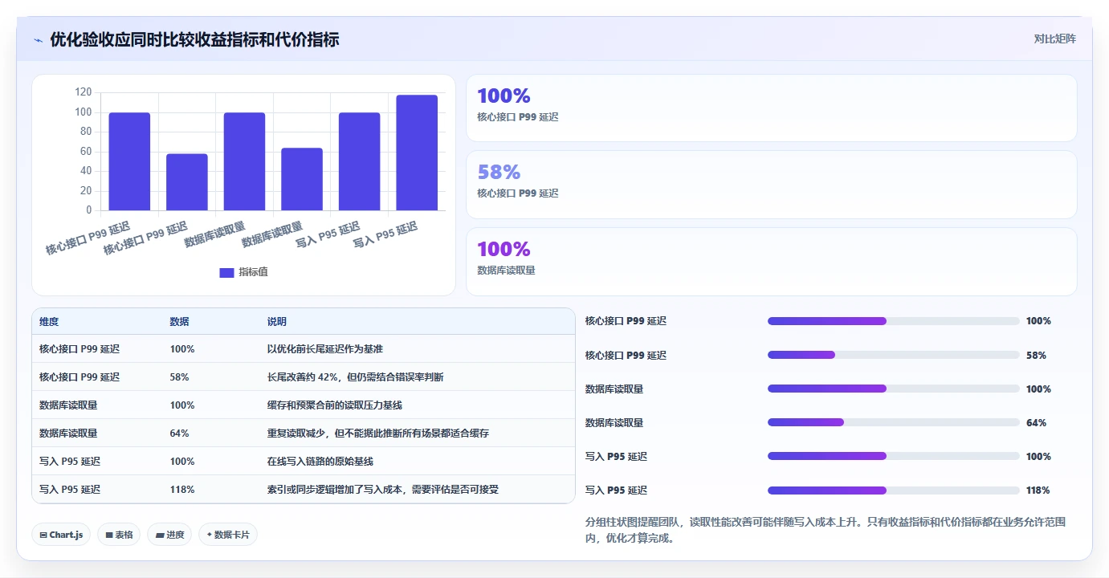
Task: Select the tallest chart bar near 118
Action: (417, 153)
